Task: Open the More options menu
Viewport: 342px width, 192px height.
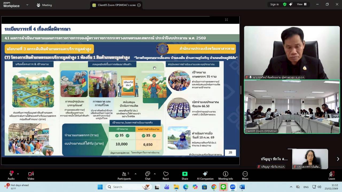Action: [x=245, y=175]
